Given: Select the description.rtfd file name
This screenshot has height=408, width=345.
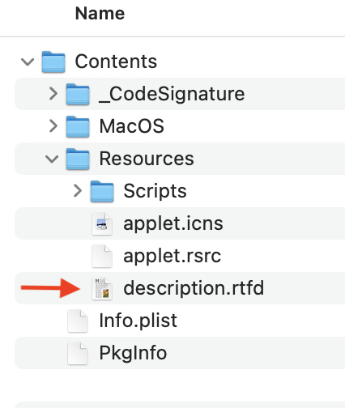Looking at the screenshot, I should (194, 288).
